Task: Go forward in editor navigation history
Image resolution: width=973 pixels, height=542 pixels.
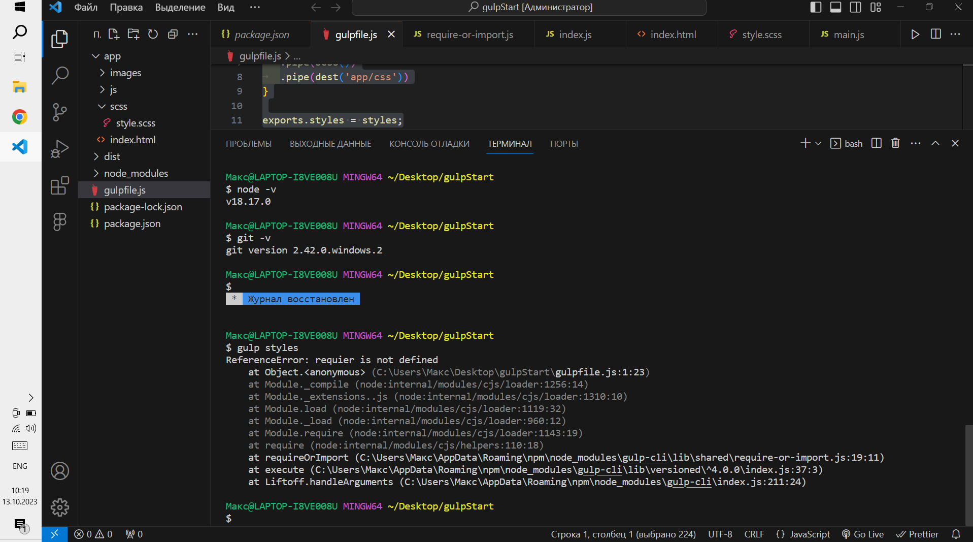Action: 336,7
